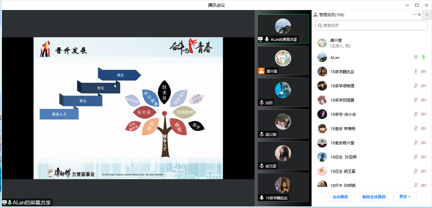Click the muted mic icon on 刘田's video tile
The width and height of the screenshot is (432, 208).
click(261, 103)
